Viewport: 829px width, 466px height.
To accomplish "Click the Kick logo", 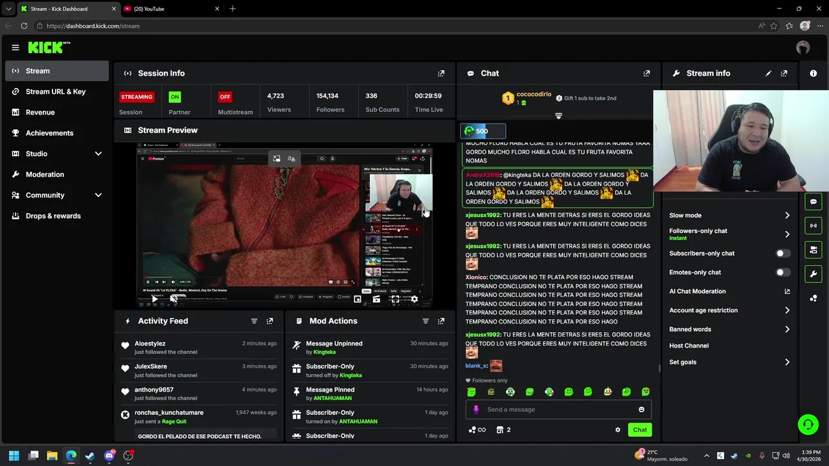I will tap(49, 47).
